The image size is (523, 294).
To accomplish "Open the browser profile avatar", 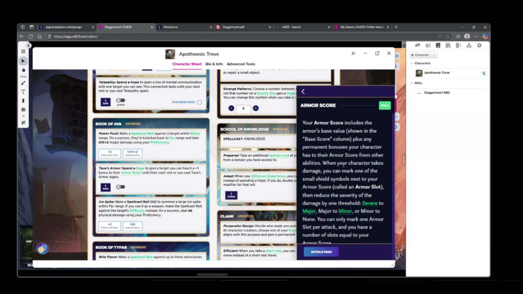I will 467,36.
